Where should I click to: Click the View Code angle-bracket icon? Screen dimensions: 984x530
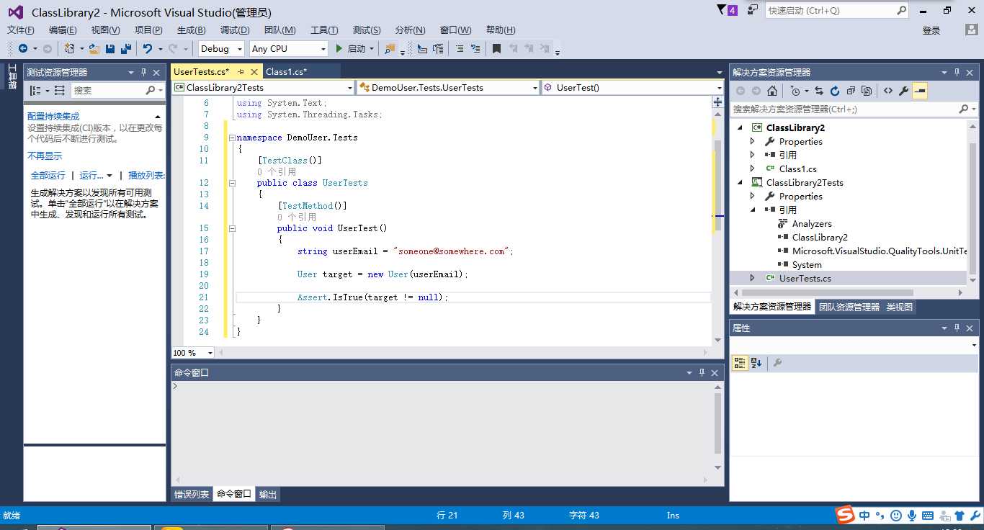tap(888, 91)
